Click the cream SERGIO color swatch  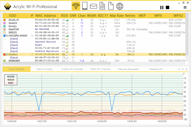point(5,33)
